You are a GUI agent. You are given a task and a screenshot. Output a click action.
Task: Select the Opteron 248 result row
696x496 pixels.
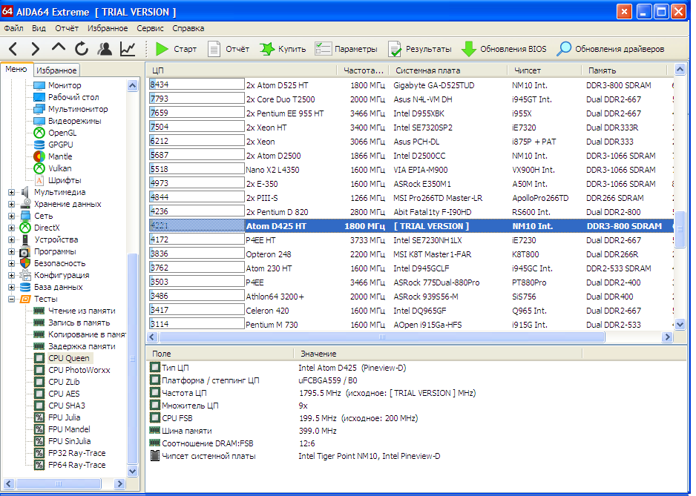[x=410, y=254]
